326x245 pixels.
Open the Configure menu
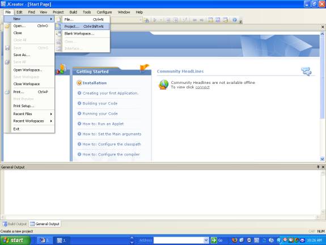coord(104,12)
